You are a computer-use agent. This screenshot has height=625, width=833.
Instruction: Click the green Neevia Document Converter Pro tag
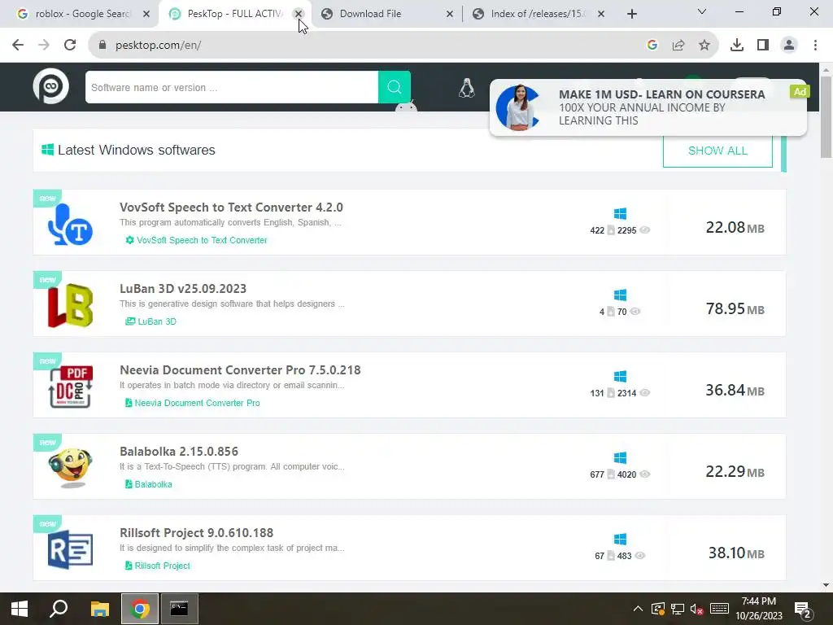click(192, 403)
